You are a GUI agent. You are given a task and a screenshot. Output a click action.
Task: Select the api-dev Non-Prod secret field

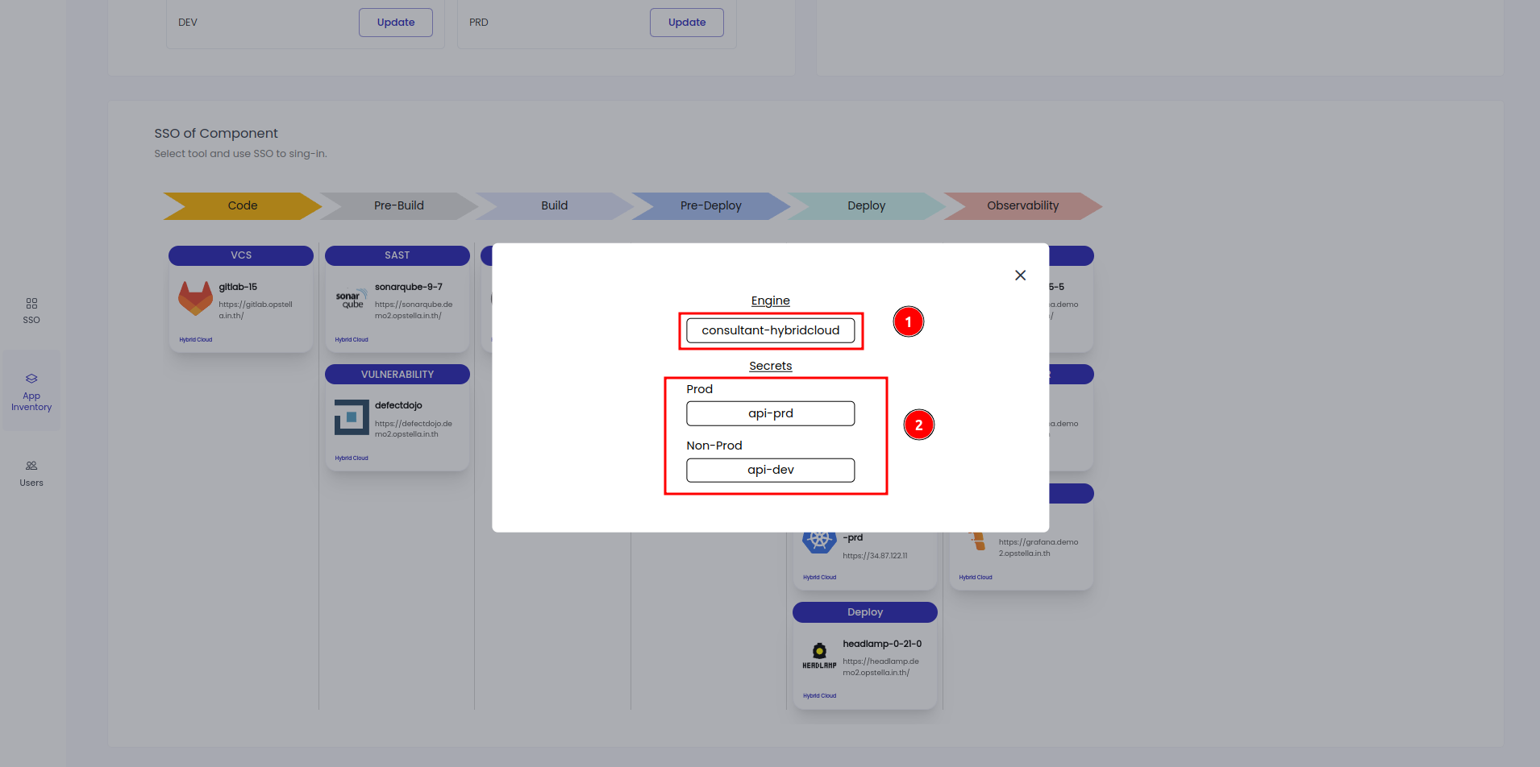tap(770, 470)
